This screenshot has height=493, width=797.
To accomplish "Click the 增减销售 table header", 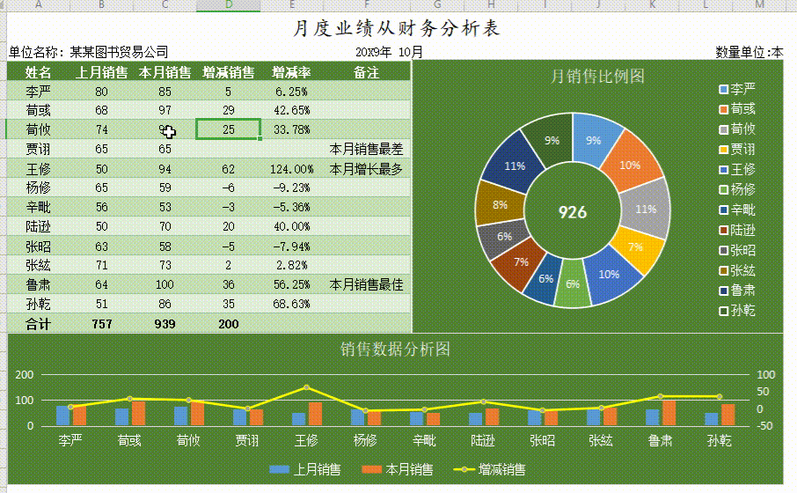I will pos(228,72).
